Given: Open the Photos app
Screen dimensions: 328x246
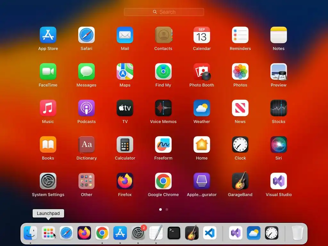Looking at the screenshot, I should tap(240, 71).
